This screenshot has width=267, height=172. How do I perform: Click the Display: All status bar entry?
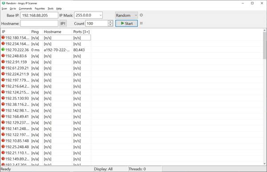tap(103, 169)
